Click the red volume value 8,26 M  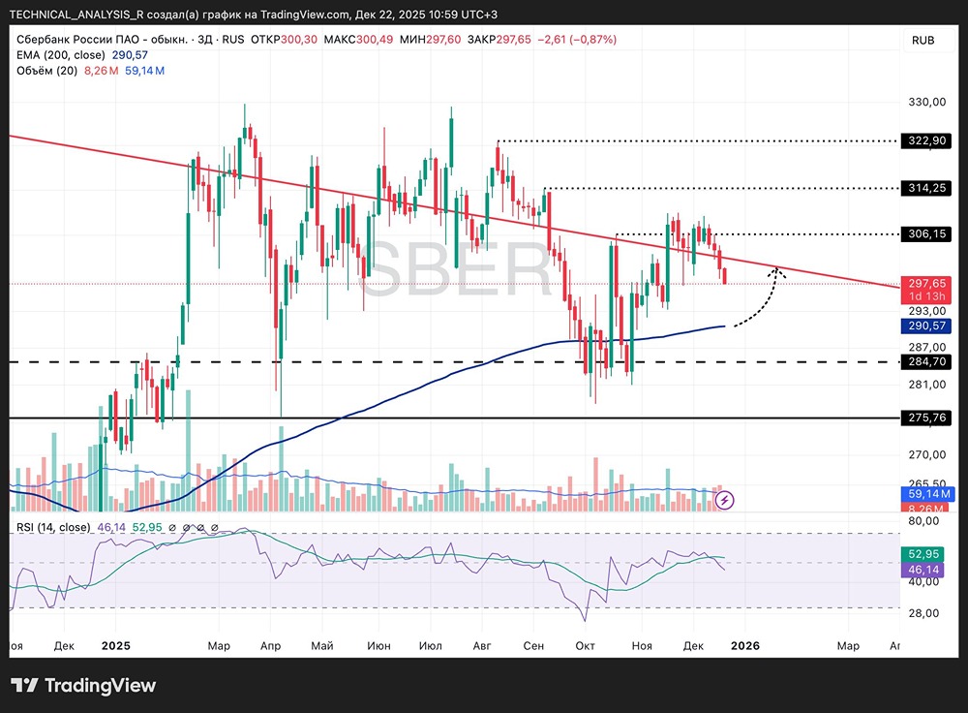(102, 71)
